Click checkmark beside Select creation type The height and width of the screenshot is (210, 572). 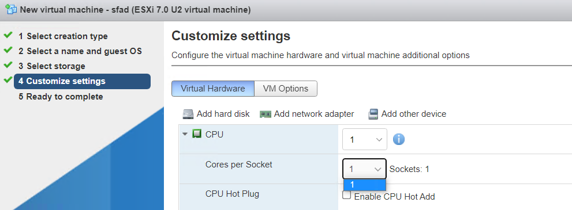[x=8, y=35]
